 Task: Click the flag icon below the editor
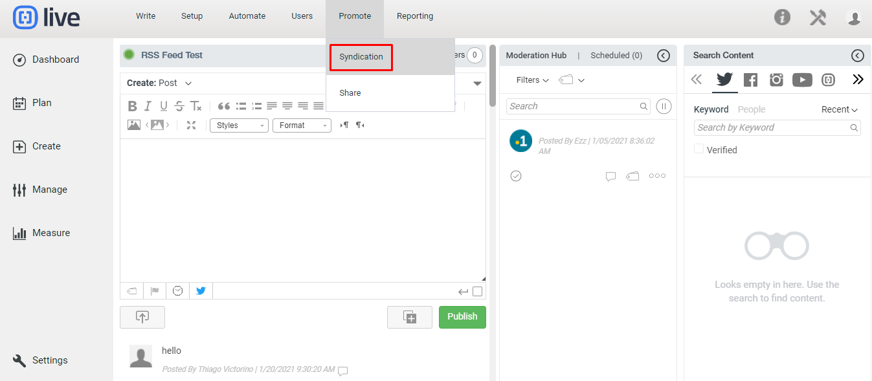coord(155,291)
